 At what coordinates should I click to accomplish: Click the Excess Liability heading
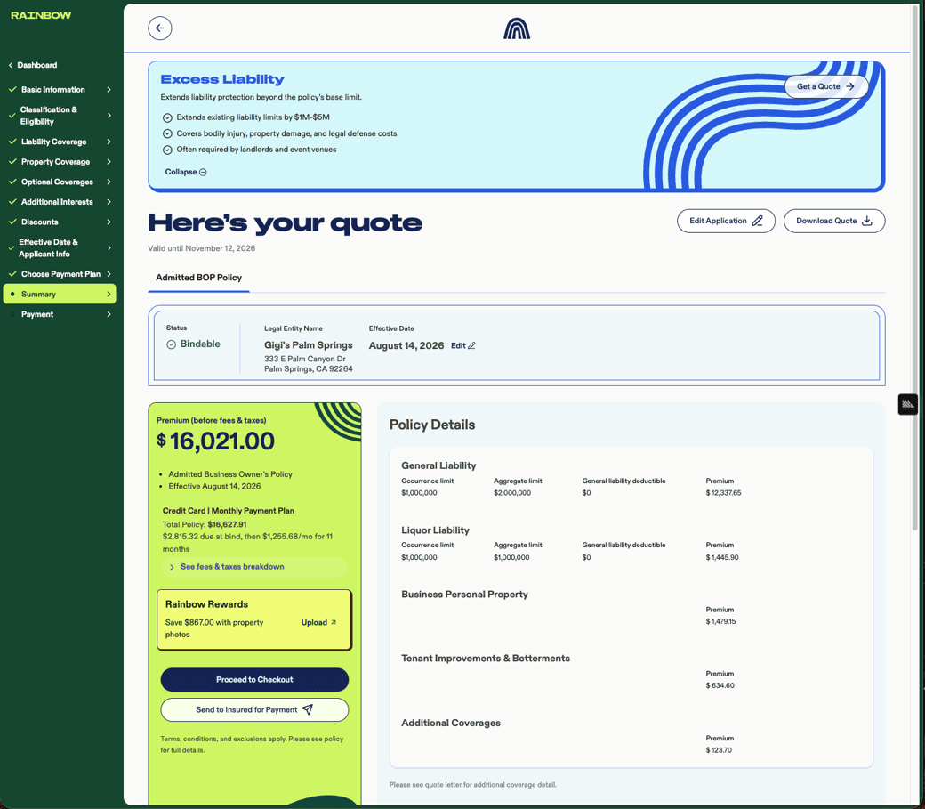(222, 79)
